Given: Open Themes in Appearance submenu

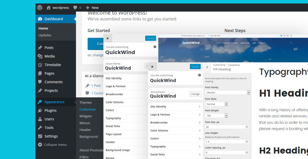Looking at the screenshot, I should pos(85,102).
